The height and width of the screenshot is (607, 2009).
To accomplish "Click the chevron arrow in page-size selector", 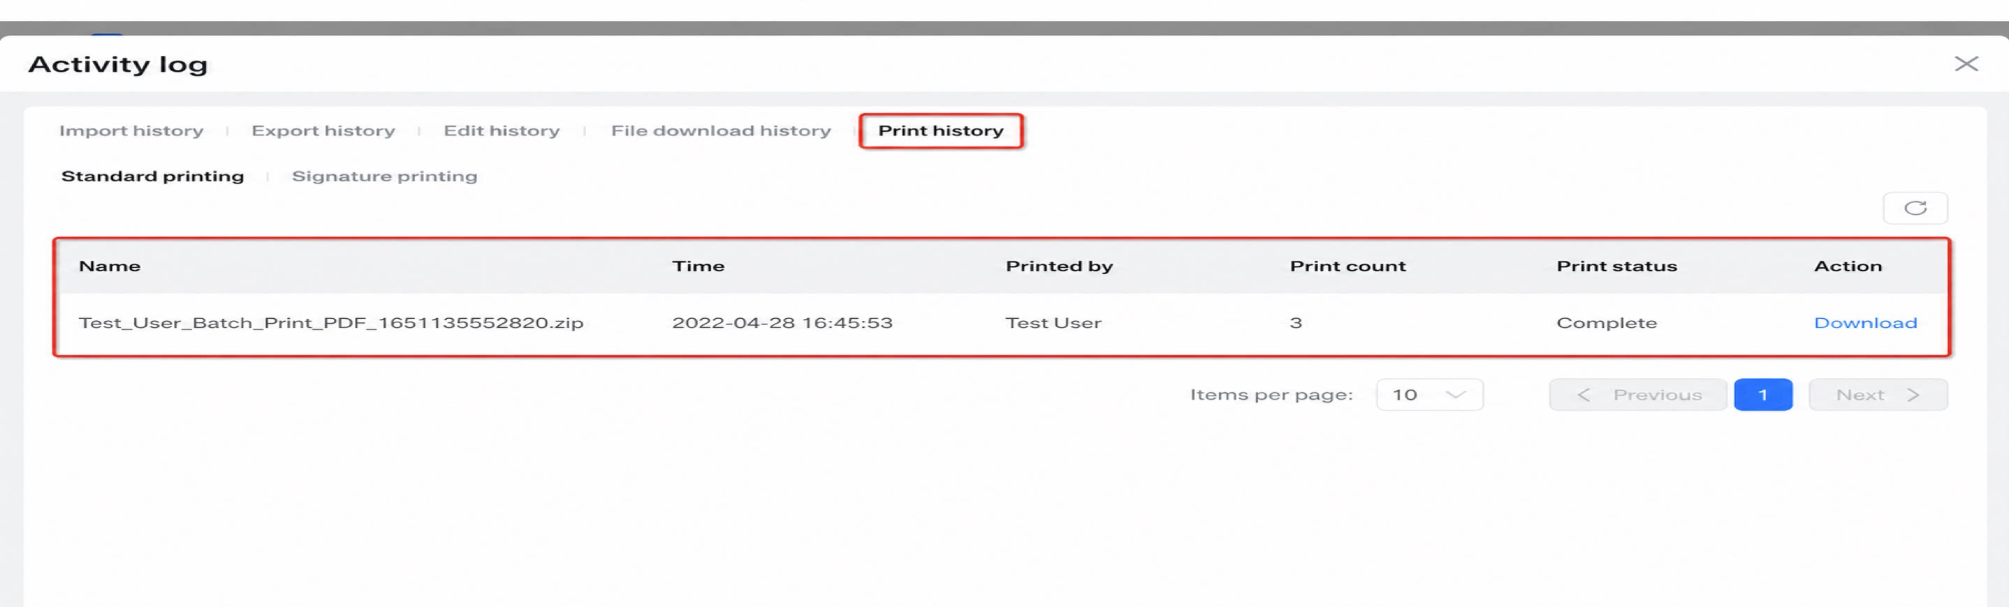I will (1455, 395).
